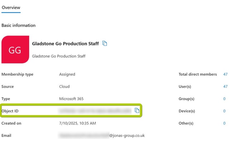Select the Assigned membership type value
The width and height of the screenshot is (240, 142).
coord(67,75)
